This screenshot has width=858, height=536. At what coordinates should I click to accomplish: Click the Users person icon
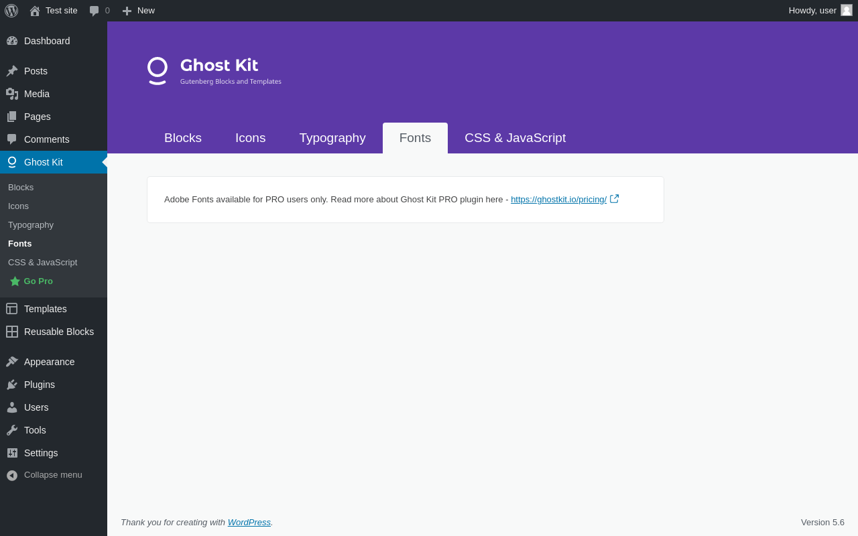click(12, 407)
